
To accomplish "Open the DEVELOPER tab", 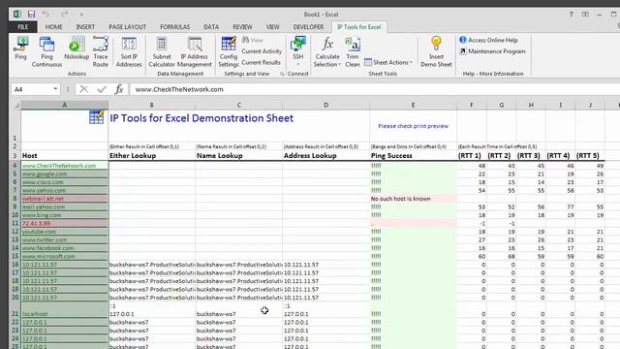I will 308,27.
